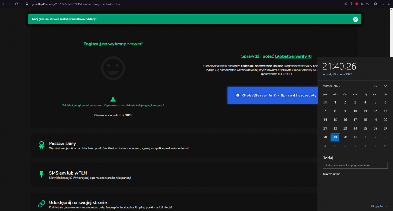393x211 pixels.
Task: Click the chain link icon for Udostępnij
Action: click(x=42, y=204)
